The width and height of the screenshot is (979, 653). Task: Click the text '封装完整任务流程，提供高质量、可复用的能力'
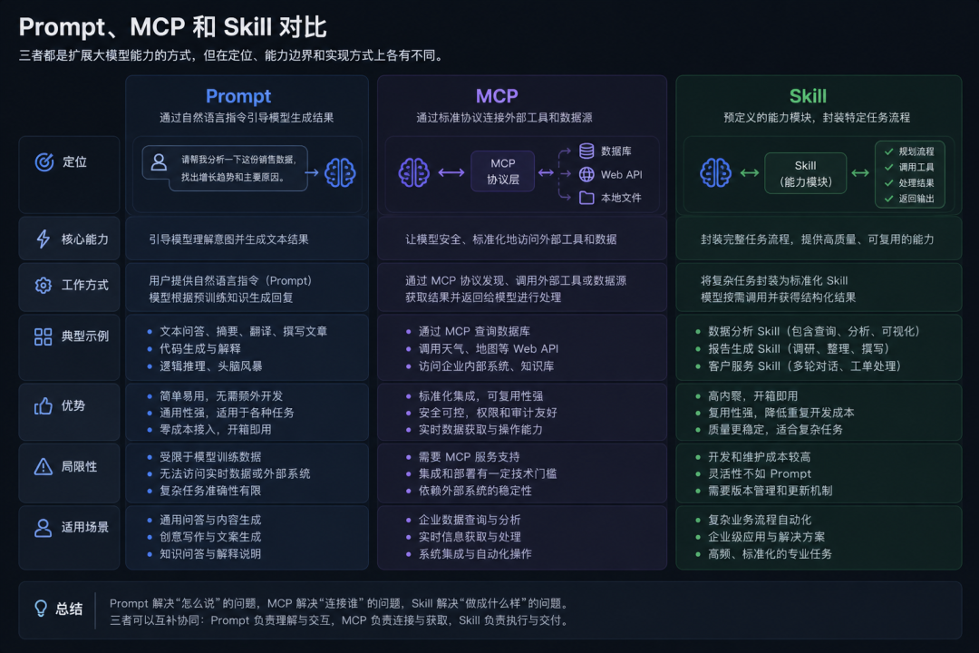(818, 239)
